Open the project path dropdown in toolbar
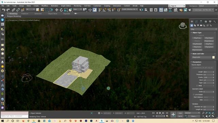Viewport: 218px width, 123px height. click(203, 10)
